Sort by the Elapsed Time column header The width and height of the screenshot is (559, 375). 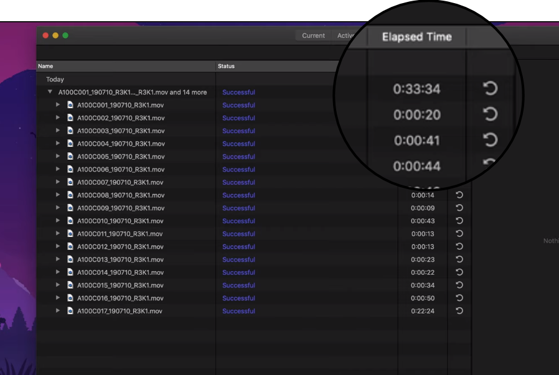(416, 37)
